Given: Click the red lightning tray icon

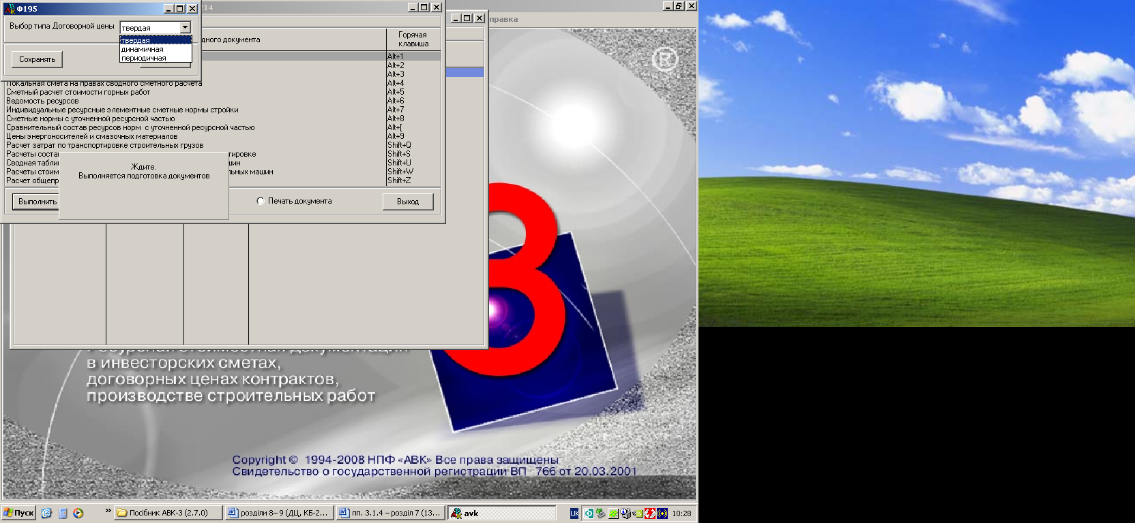Looking at the screenshot, I should (x=651, y=513).
